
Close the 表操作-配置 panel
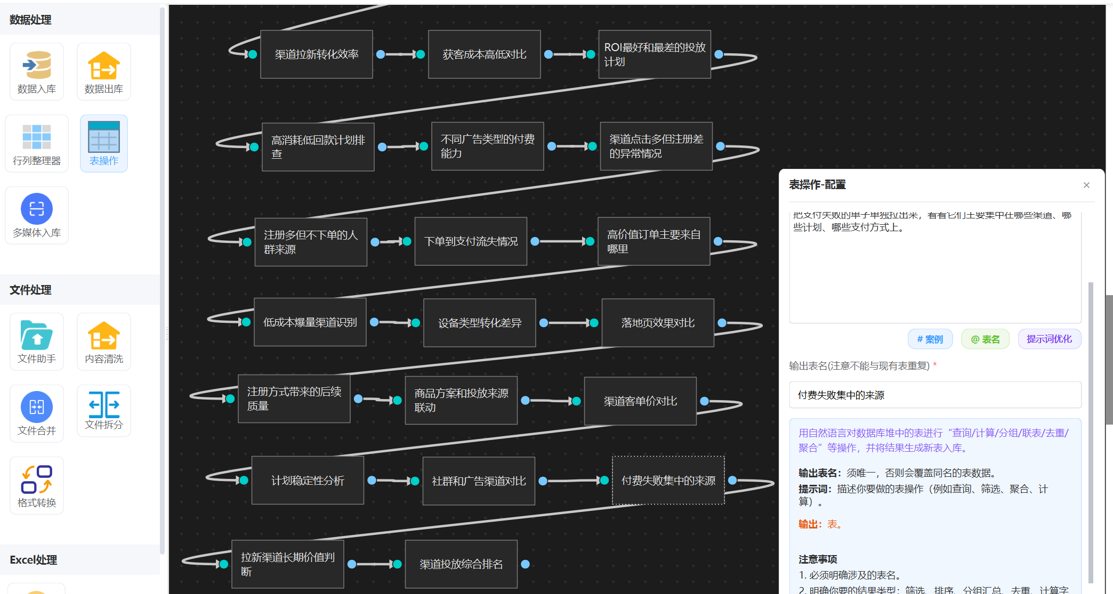coord(1086,185)
